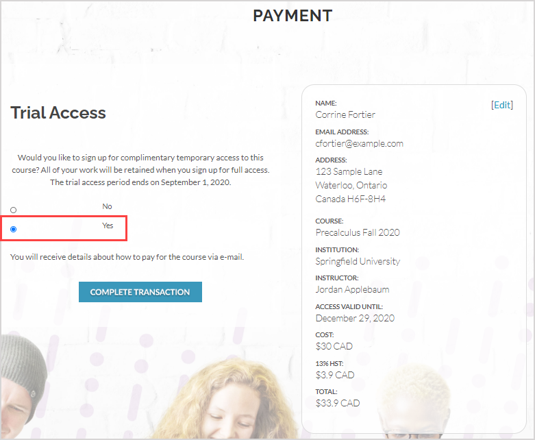The height and width of the screenshot is (440, 535).
Task: Click the $3.9 CAD HST amount
Action: [x=335, y=375]
